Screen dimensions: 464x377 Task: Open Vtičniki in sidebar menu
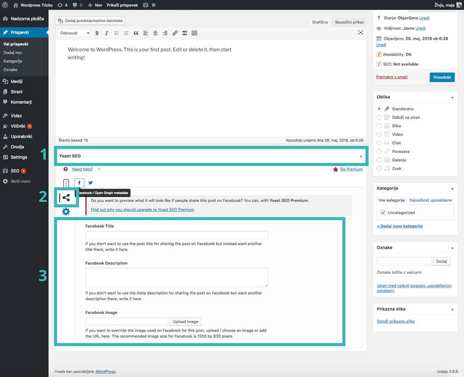(x=24, y=126)
